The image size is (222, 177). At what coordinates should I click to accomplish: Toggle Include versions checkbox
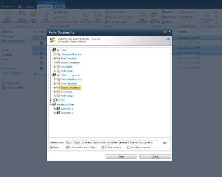click(x=103, y=147)
